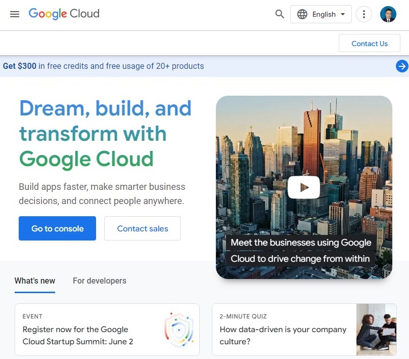Click the Contact Us button
This screenshot has height=359, width=409.
click(370, 44)
